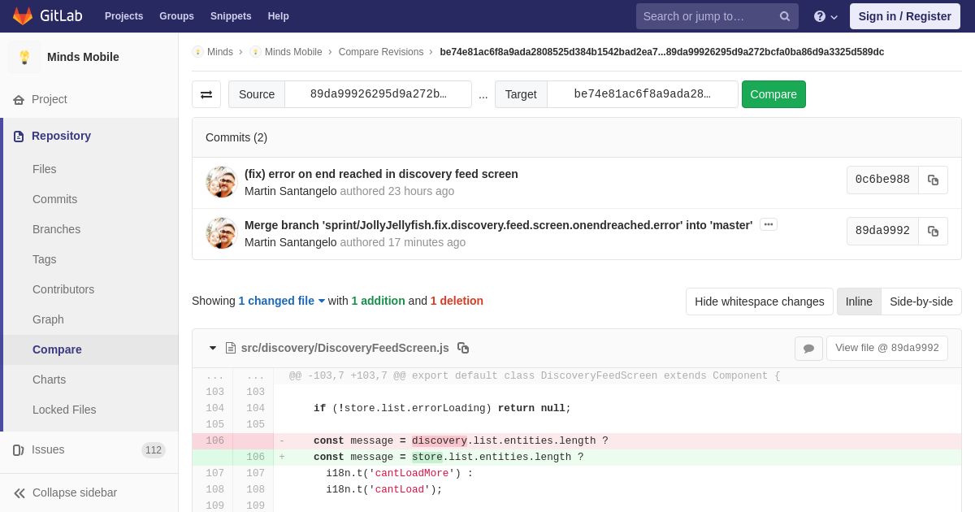
Task: Expand the 1 changed file dropdown
Action: 282,301
